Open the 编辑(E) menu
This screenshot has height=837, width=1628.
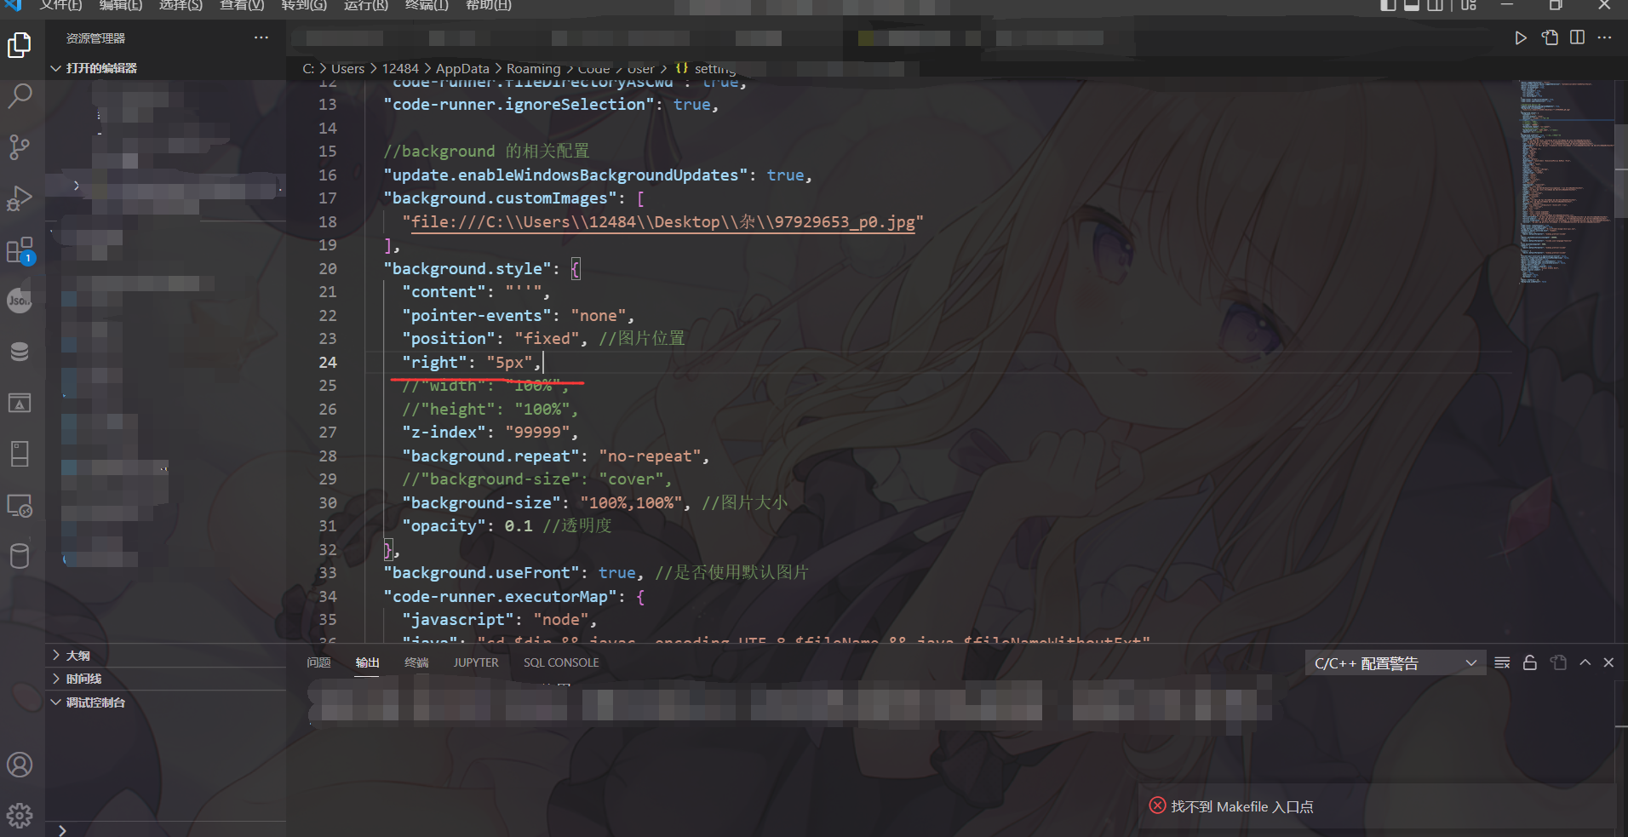[x=121, y=5]
